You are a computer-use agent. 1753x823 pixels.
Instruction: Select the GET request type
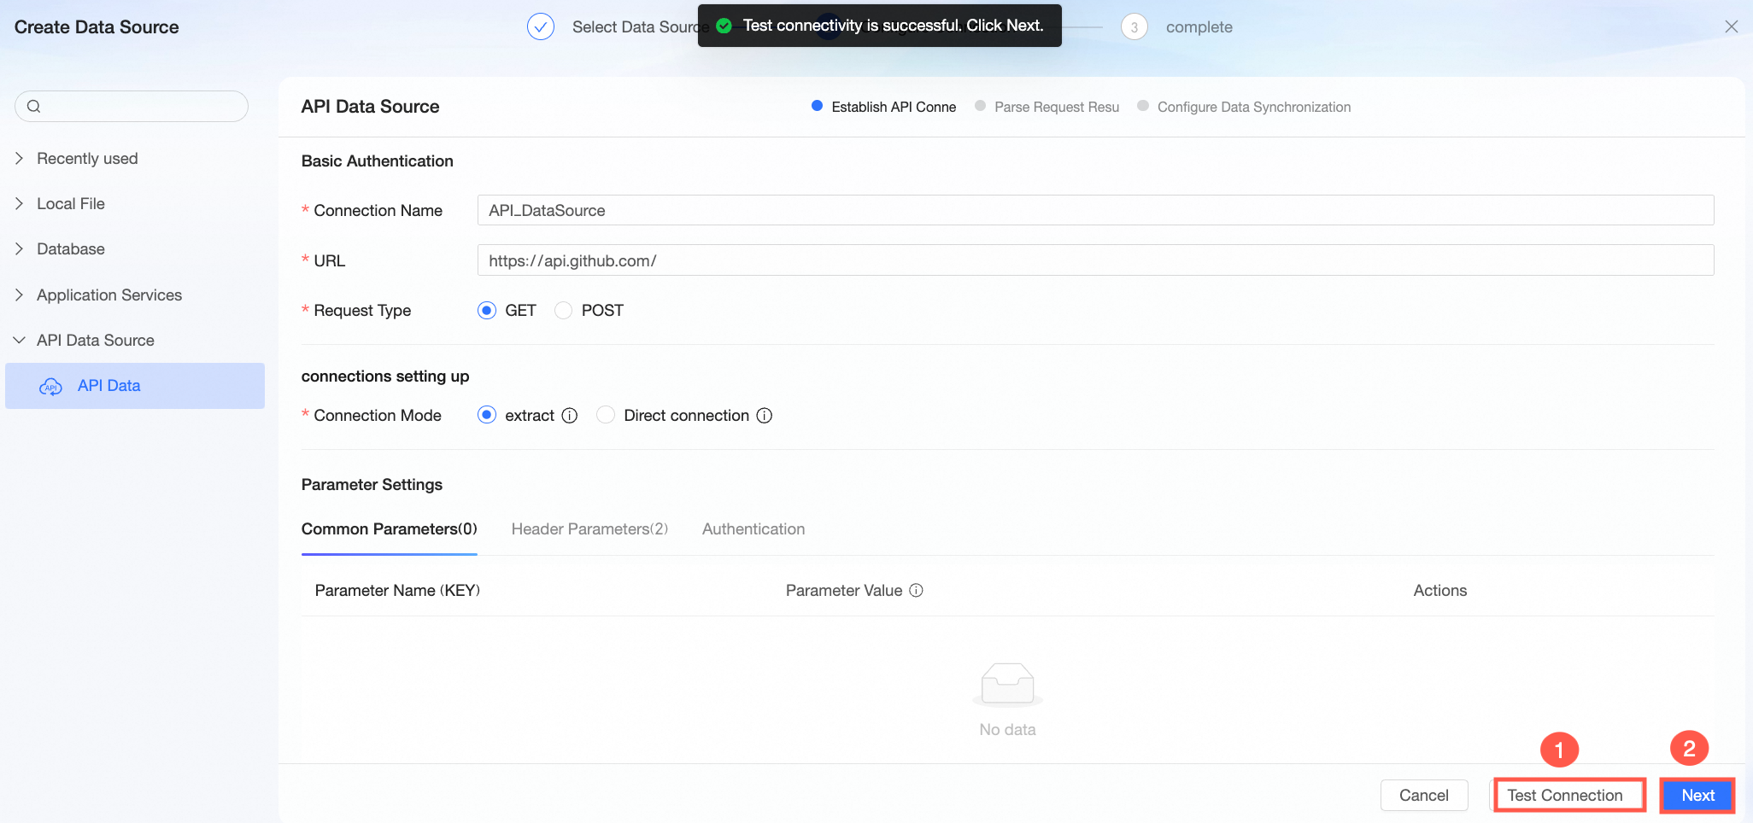click(x=487, y=311)
